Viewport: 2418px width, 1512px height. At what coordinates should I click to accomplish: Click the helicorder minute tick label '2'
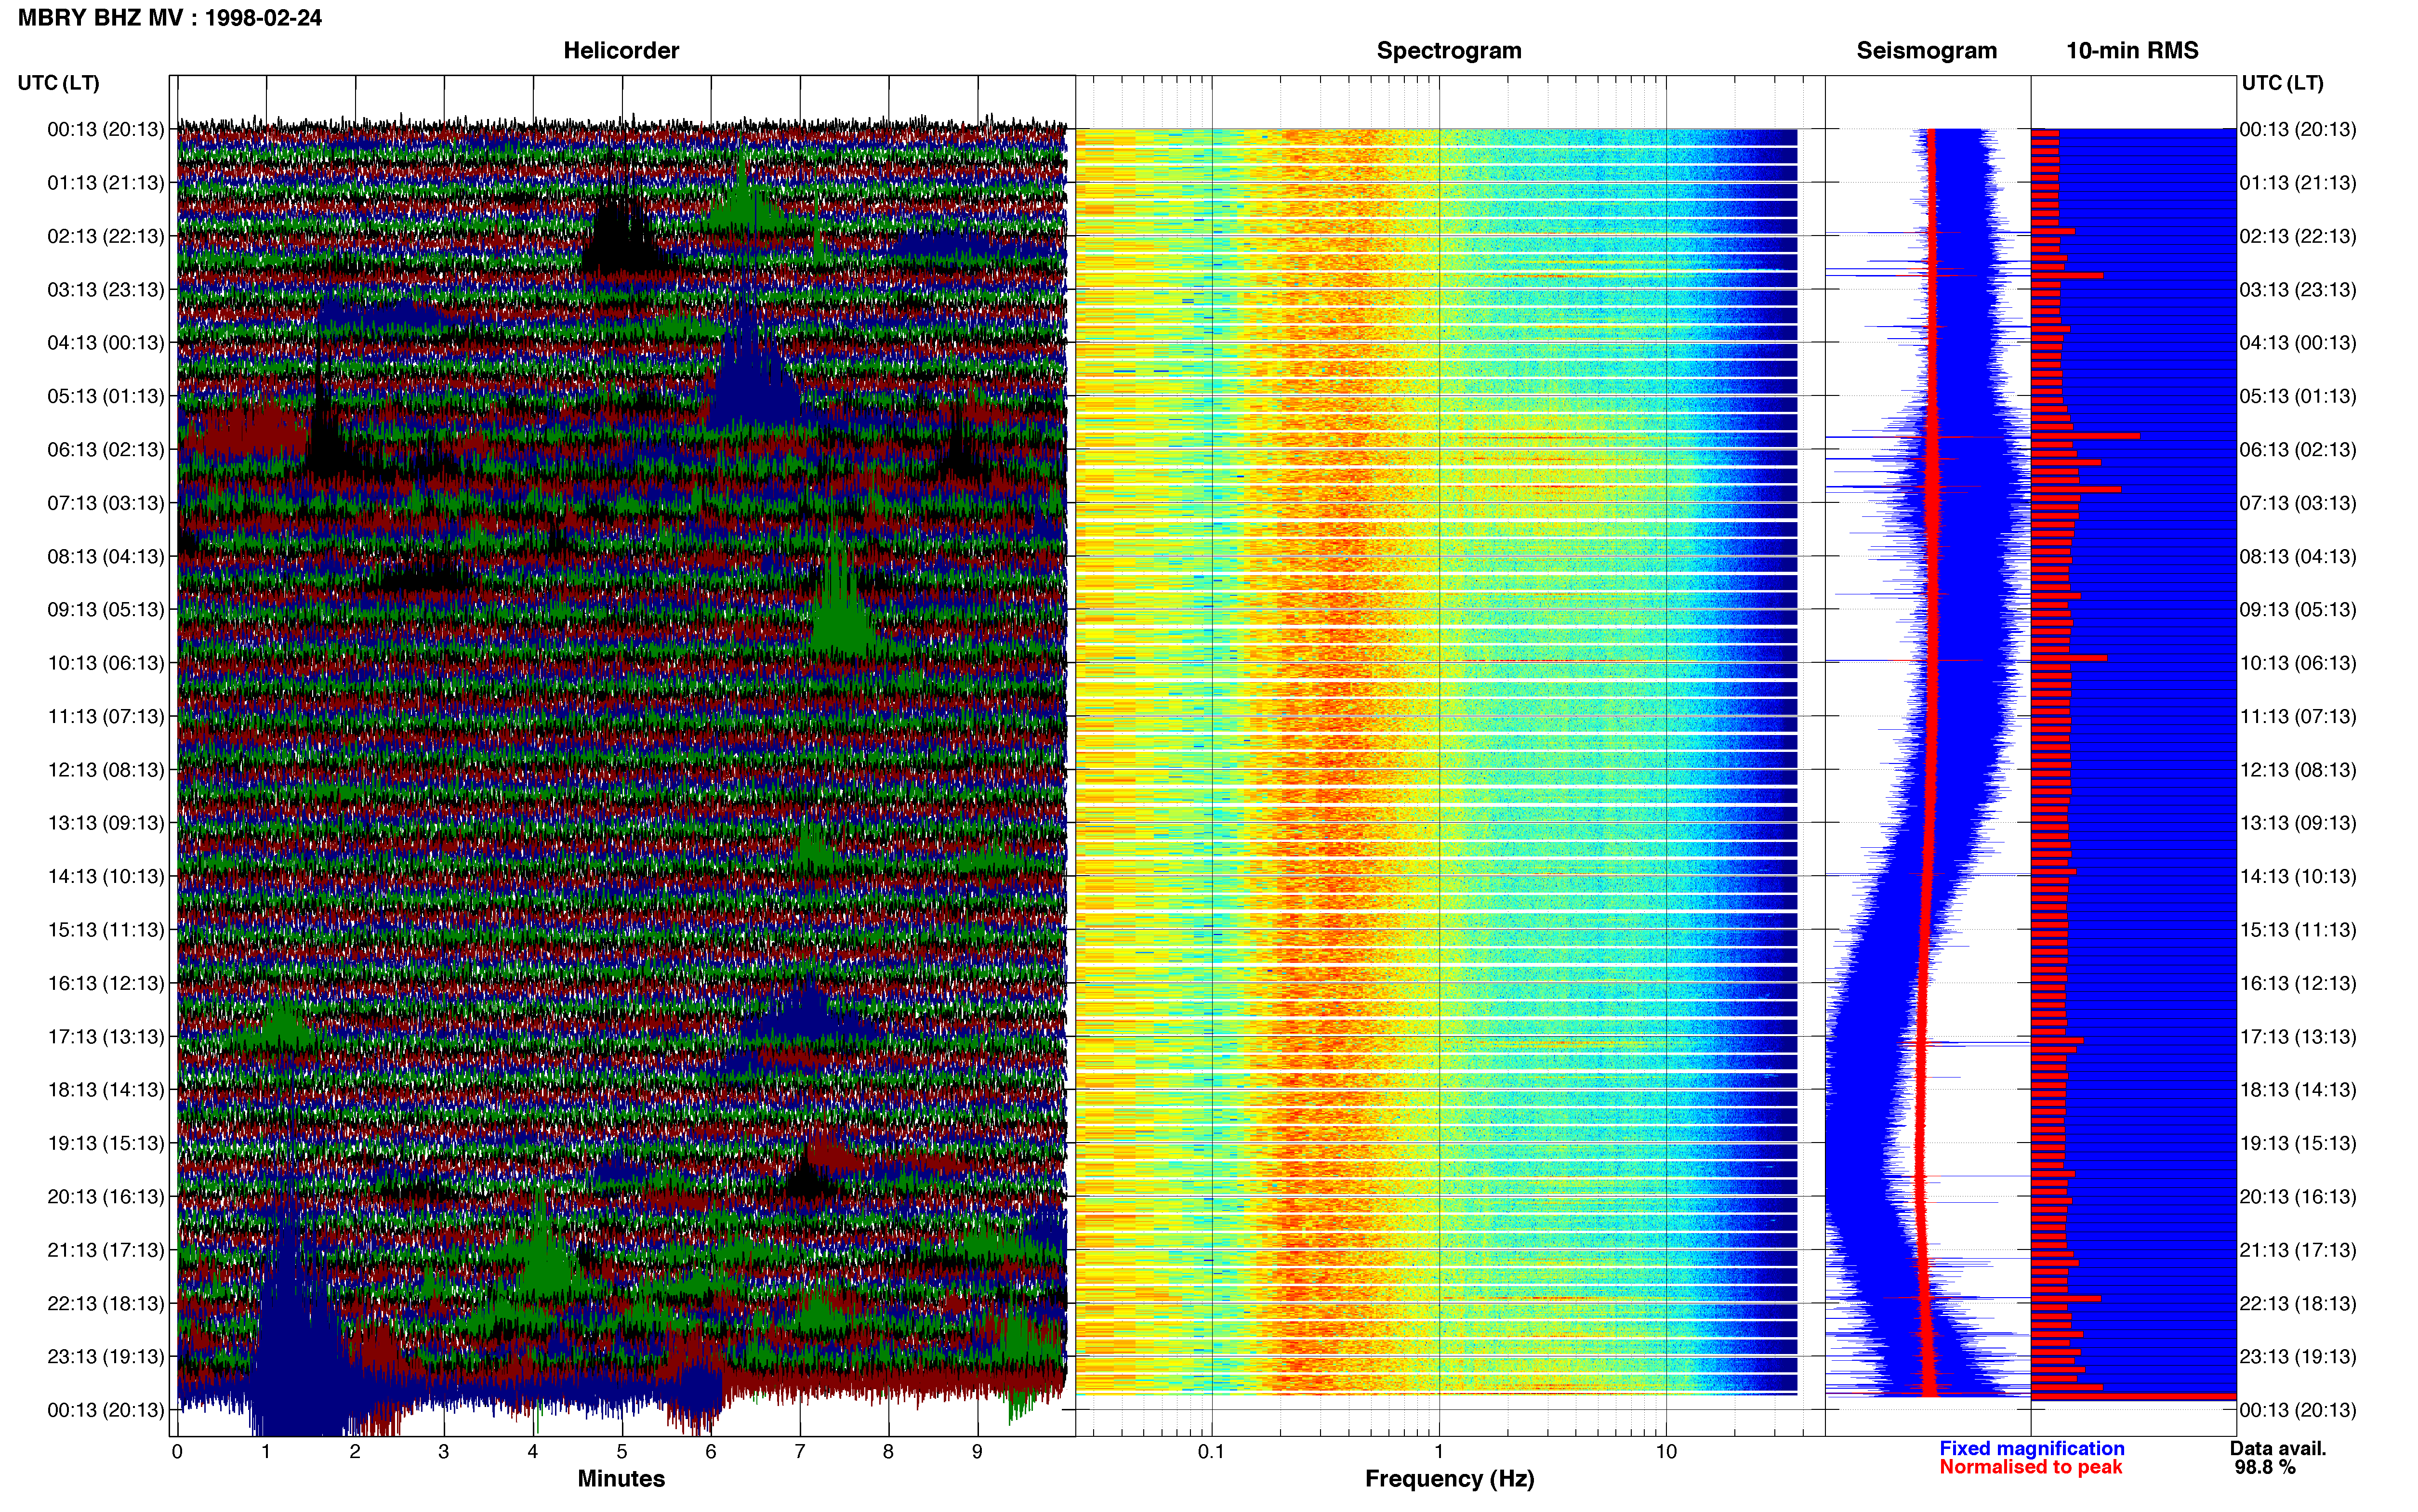click(355, 1452)
